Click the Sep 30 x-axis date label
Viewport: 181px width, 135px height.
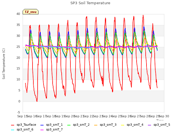click(x=165, y=116)
